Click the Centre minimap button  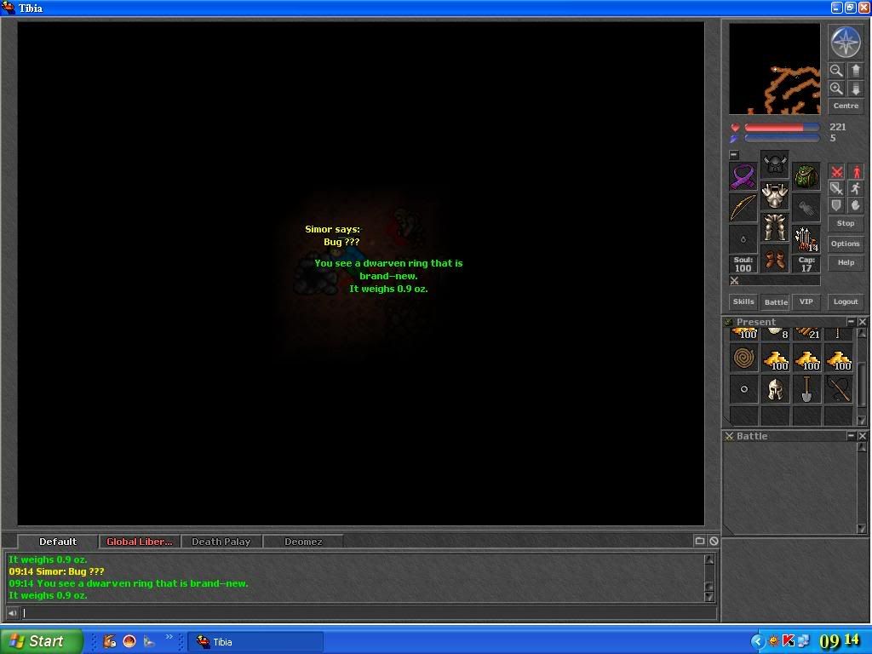coord(846,106)
